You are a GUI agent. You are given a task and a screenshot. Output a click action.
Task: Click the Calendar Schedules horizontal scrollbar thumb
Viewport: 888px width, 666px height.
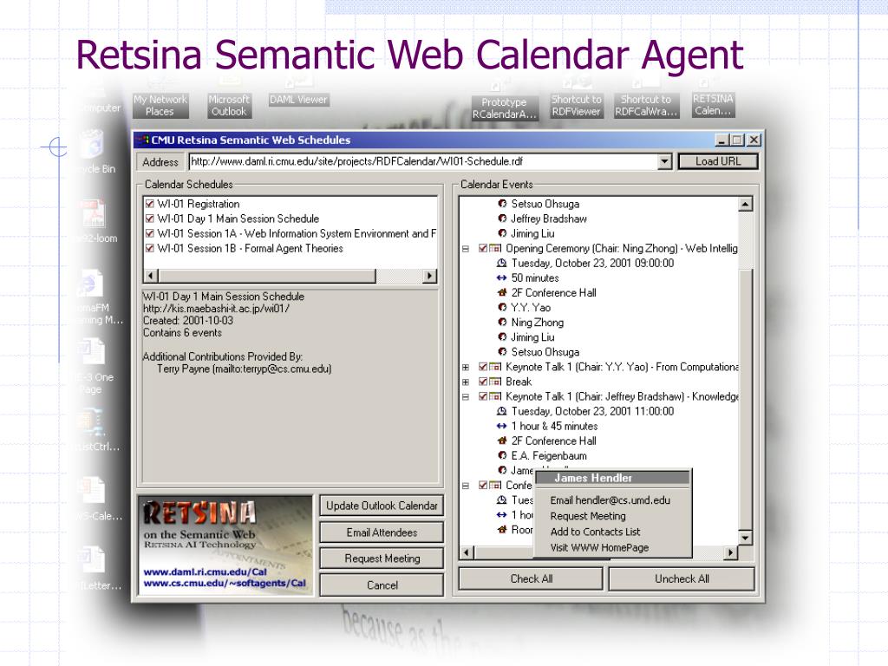pos(267,276)
